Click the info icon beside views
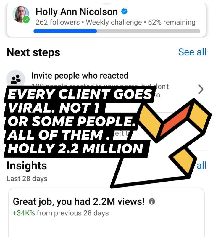The width and height of the screenshot is (213, 237). tap(151, 202)
